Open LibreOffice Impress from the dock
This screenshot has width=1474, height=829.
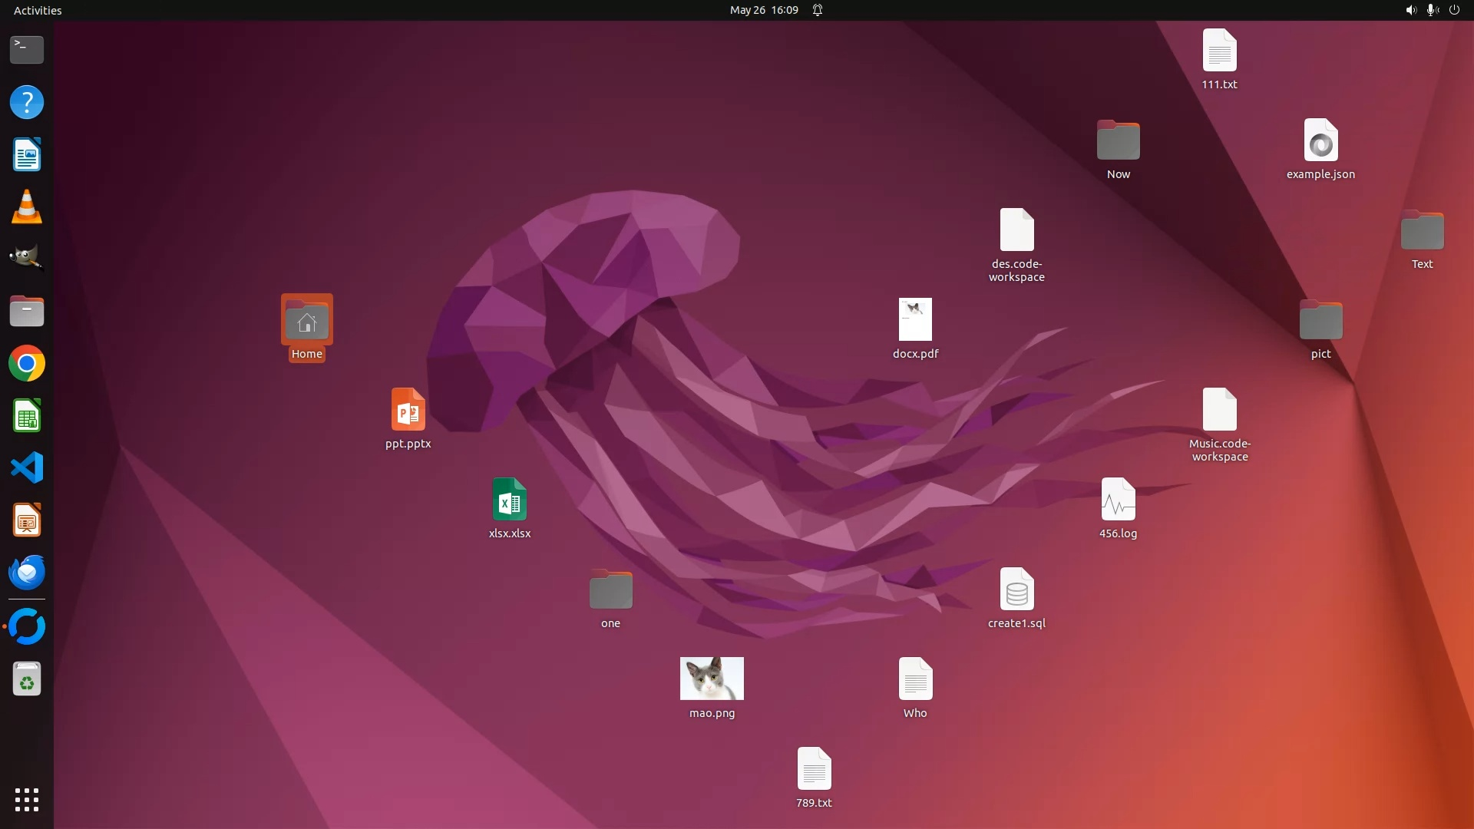coord(27,520)
